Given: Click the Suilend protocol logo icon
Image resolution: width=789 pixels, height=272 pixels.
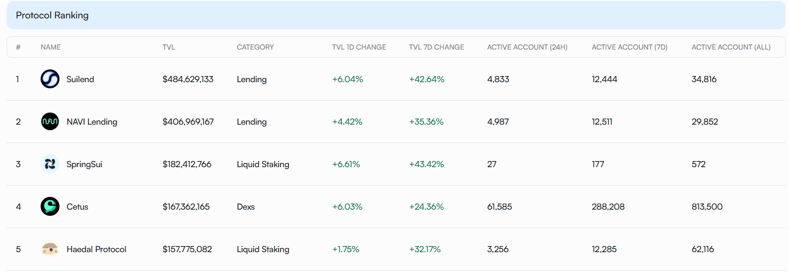Looking at the screenshot, I should tap(50, 79).
